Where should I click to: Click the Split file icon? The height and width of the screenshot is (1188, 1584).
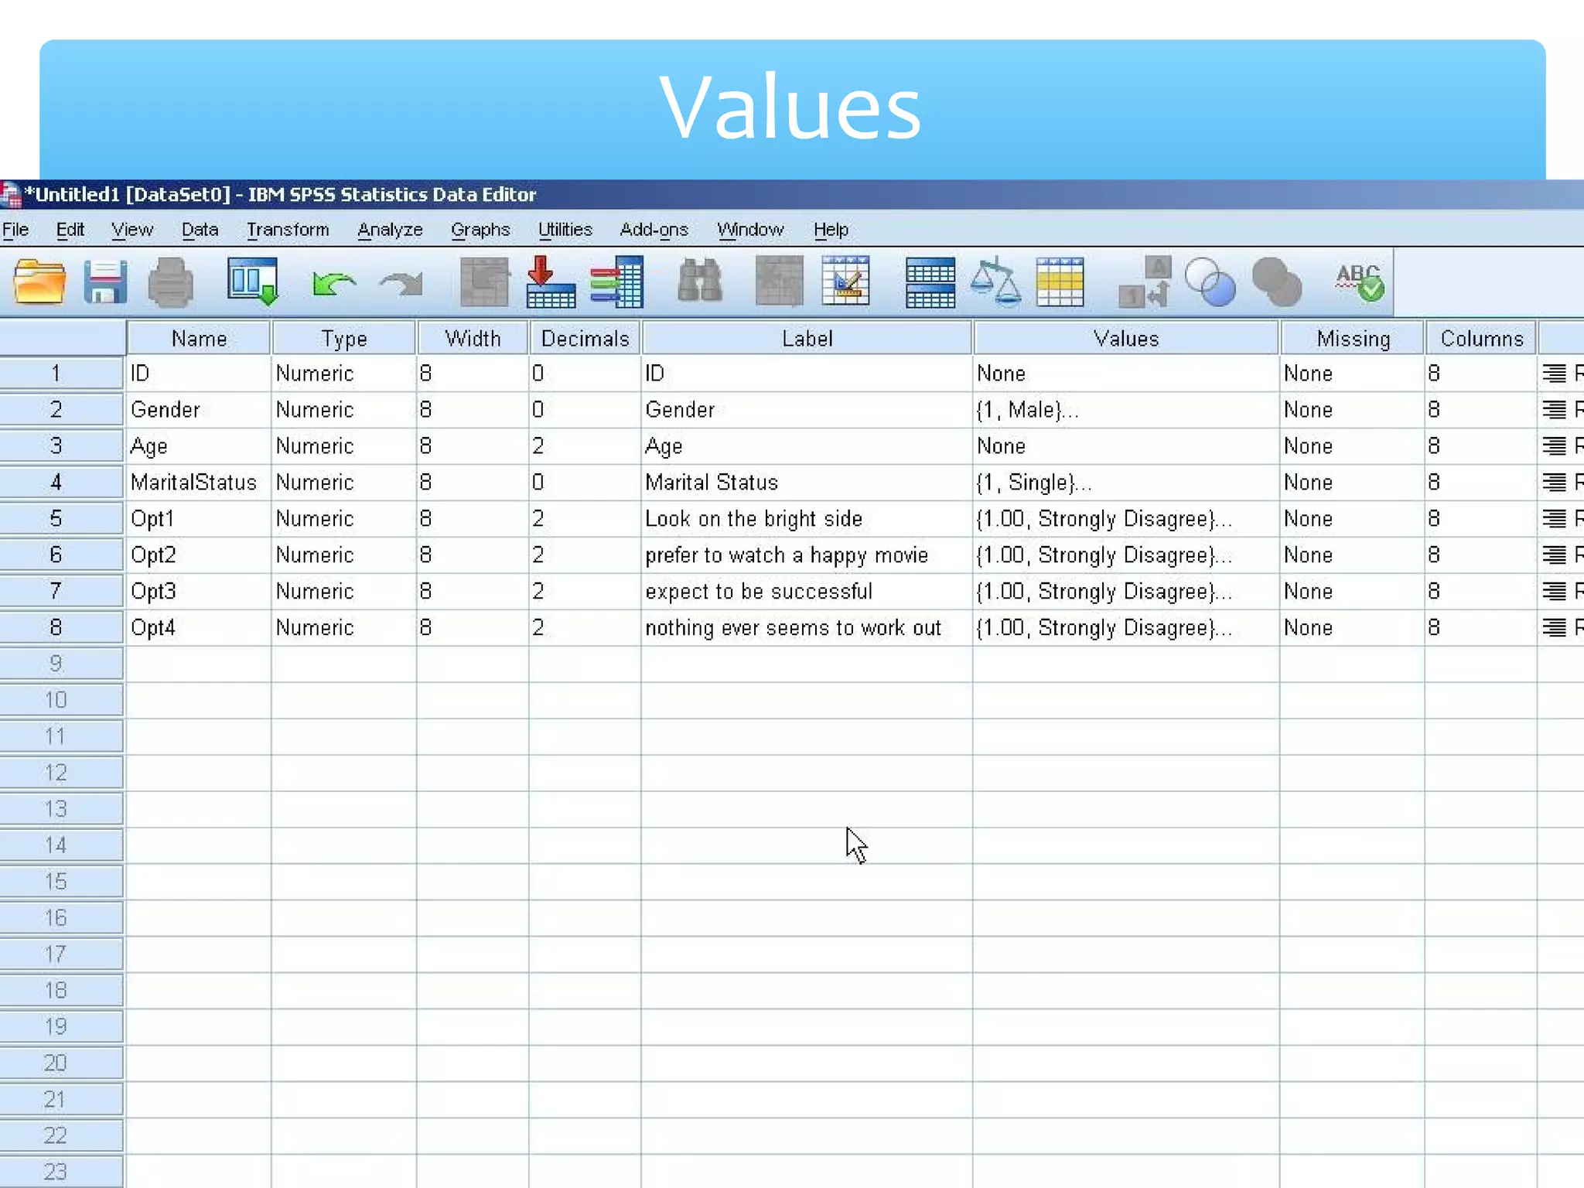[x=930, y=284]
